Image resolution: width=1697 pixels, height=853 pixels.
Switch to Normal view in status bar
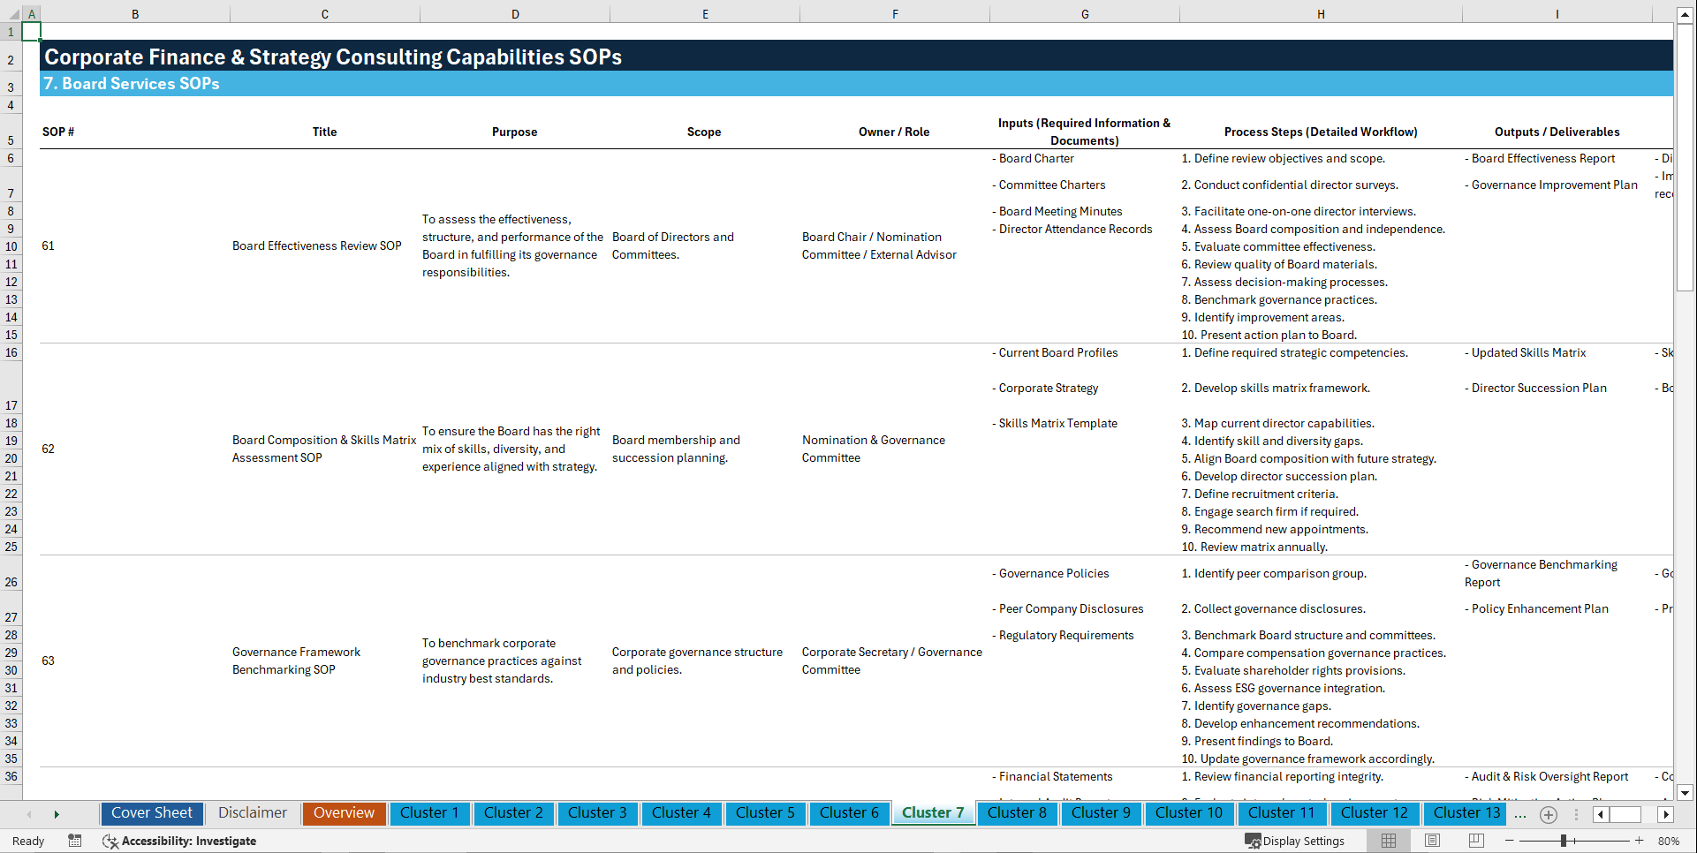[1388, 841]
